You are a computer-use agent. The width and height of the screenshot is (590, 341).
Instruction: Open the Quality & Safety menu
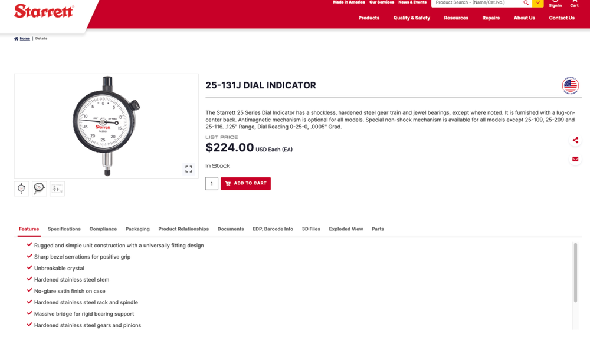tap(412, 18)
